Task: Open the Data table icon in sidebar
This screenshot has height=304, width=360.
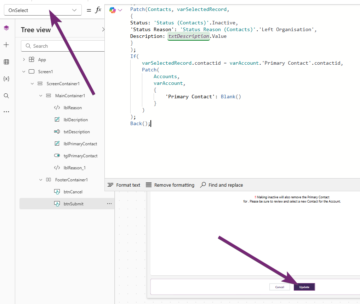Action: pos(6,62)
